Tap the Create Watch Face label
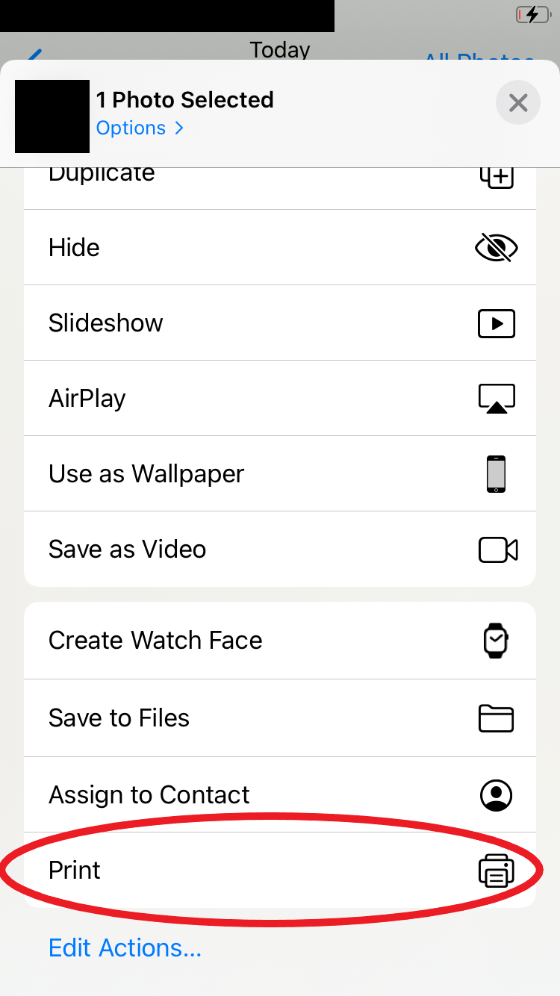 155,641
